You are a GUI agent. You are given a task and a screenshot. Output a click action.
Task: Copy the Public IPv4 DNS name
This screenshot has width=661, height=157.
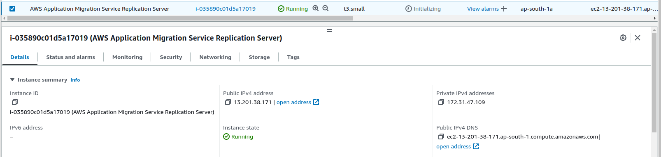pos(441,137)
